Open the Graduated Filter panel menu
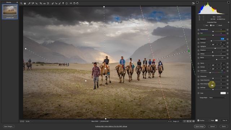This screenshot has width=231, height=130. 228,22
